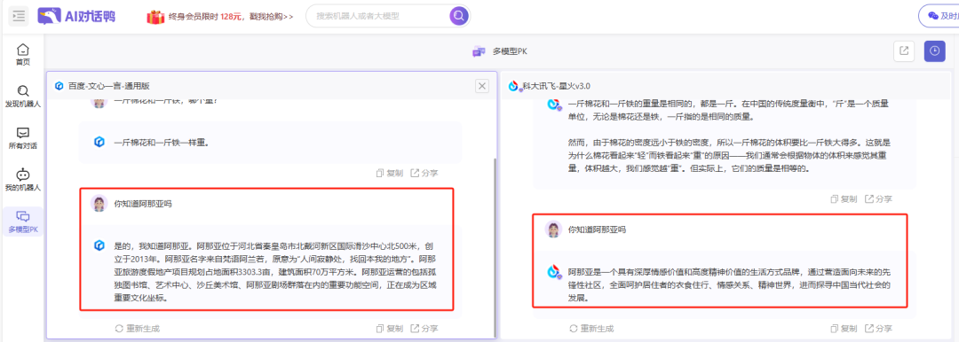
Task: Share the 一斤棉花和一斤铁一样重 answer
Action: click(x=424, y=173)
